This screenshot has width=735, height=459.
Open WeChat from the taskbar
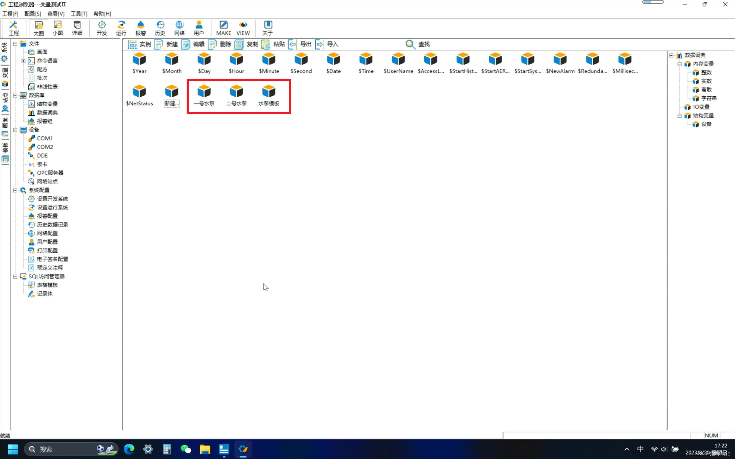coord(185,449)
